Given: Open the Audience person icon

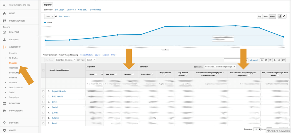Looking at the screenshot, I should pyautogui.click(x=4, y=39).
